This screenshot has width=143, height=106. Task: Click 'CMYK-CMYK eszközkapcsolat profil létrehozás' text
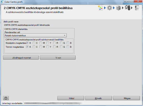pyautogui.click(x=27, y=25)
